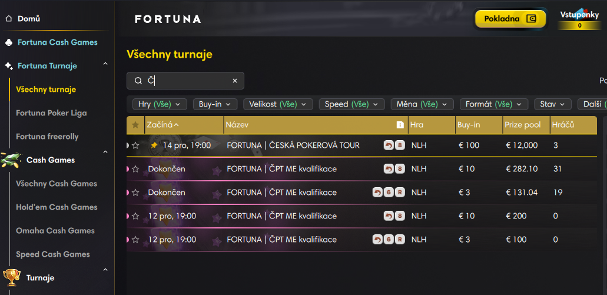The image size is (607, 295).
Task: Clear the search field with the X
Action: [234, 81]
